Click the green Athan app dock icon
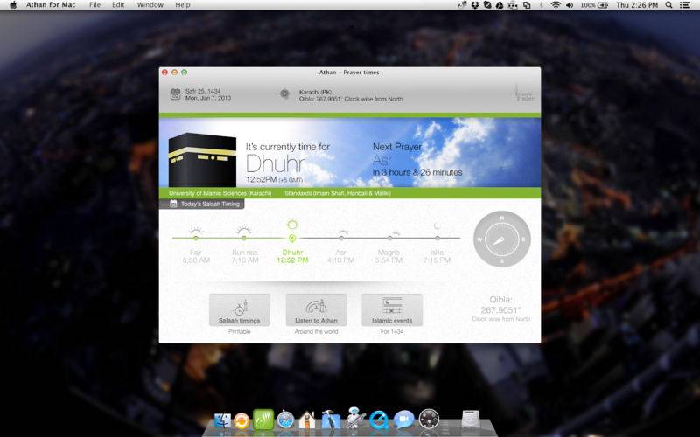 [263, 420]
